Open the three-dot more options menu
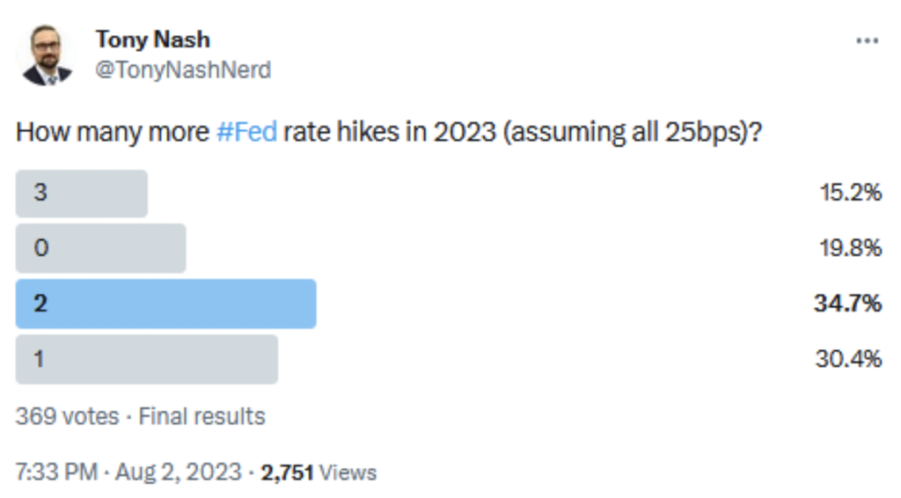 (x=867, y=40)
